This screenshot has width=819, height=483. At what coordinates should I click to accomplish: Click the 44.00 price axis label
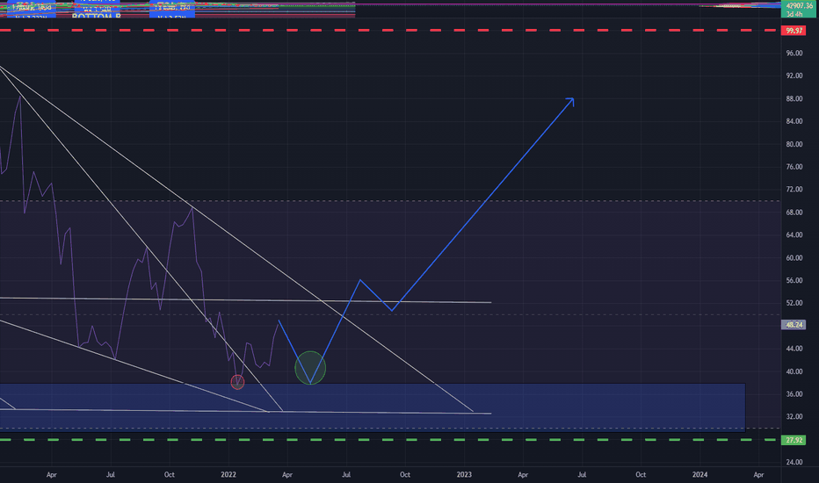(x=794, y=349)
